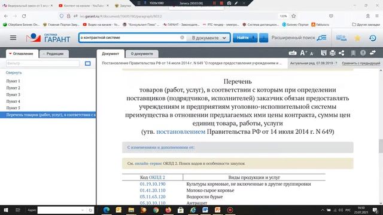Click the swap arrows compare icon

373,53
